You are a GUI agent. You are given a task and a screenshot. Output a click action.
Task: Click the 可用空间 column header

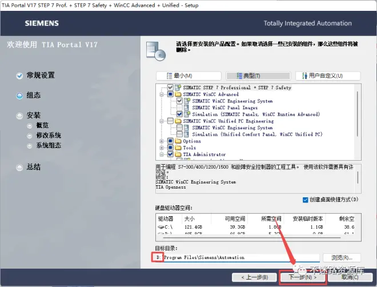(x=235, y=218)
